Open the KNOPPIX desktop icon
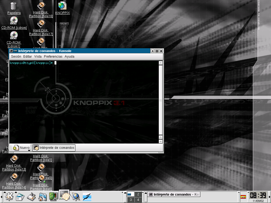The width and height of the screenshot is (271, 203). click(x=62, y=6)
